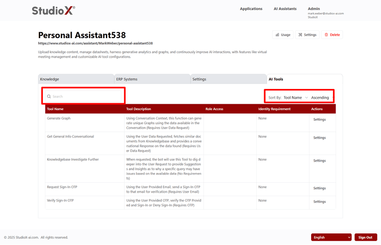Viewport: 381px width, 245px height.
Task: Click the Verify Sign-In OTP description text
Action: point(164,203)
